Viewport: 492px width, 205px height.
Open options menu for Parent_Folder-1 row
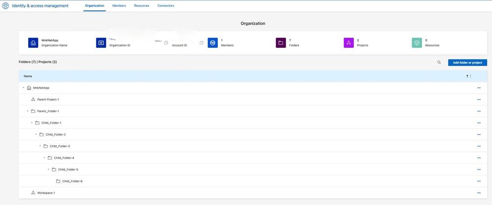pyautogui.click(x=479, y=111)
